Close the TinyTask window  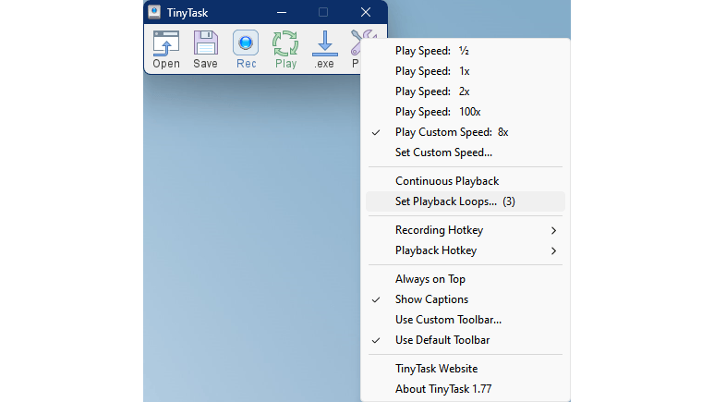pyautogui.click(x=366, y=12)
